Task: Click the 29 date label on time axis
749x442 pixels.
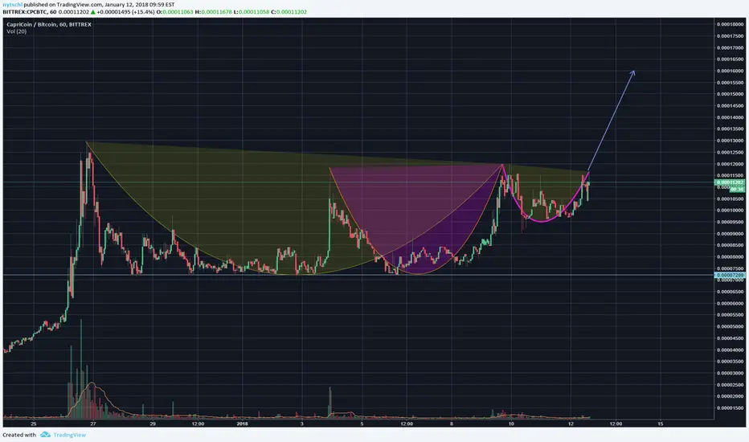Action: (x=153, y=424)
